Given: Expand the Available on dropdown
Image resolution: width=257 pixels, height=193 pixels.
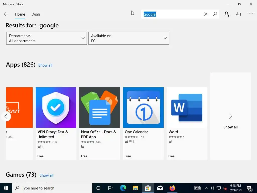Looking at the screenshot, I should pos(129,38).
